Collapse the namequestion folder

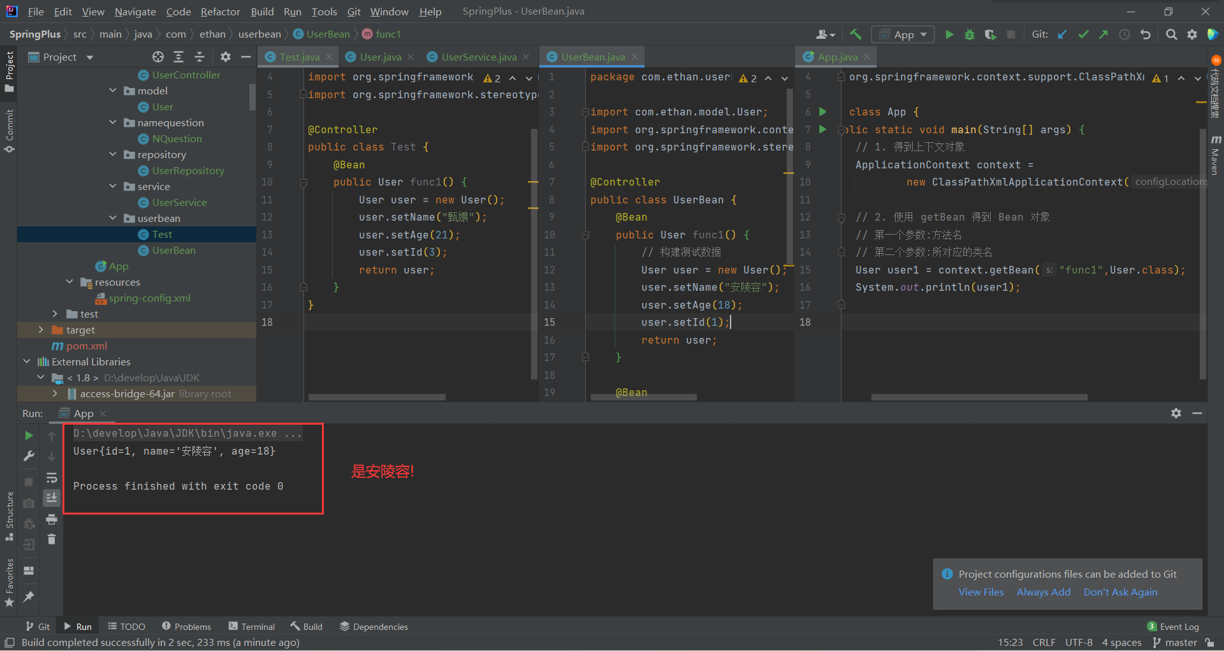(113, 122)
